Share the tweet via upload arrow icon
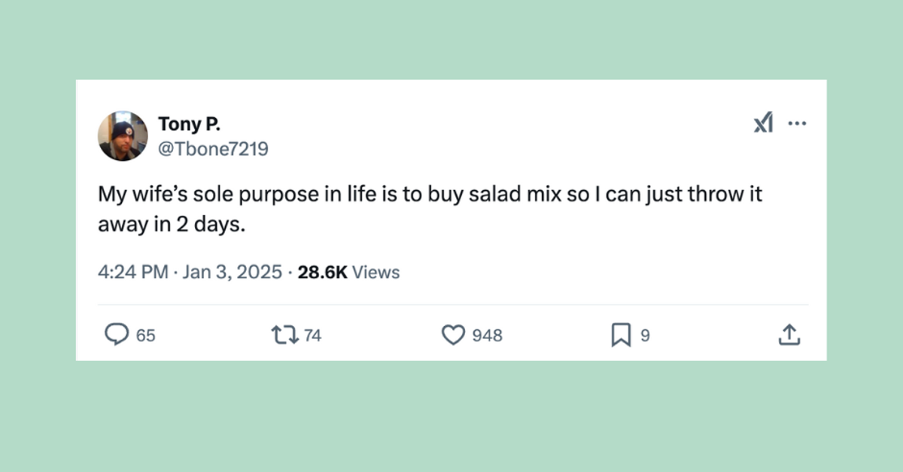Image resolution: width=903 pixels, height=472 pixels. click(789, 334)
